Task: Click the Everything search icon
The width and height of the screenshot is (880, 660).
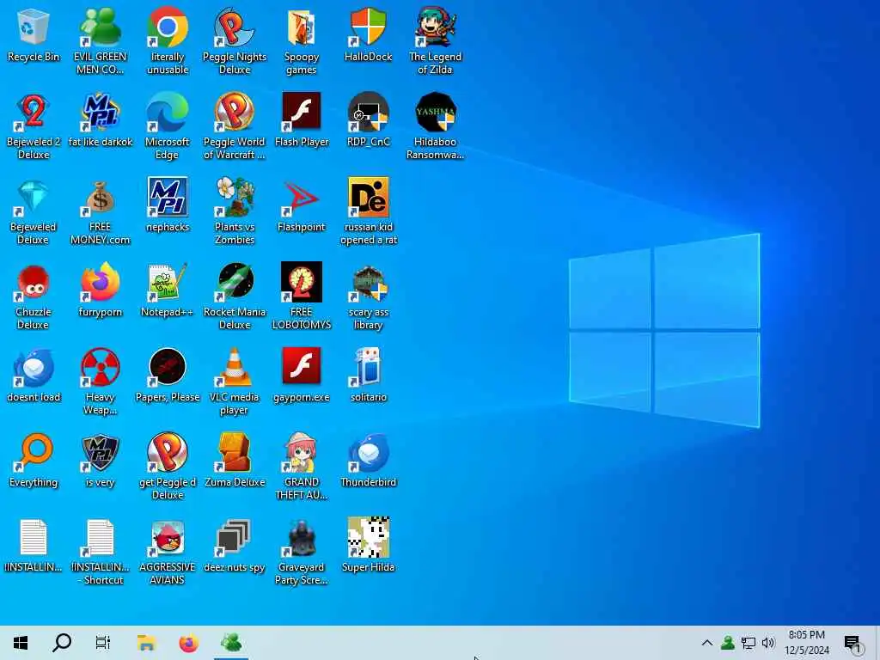Action: point(34,461)
